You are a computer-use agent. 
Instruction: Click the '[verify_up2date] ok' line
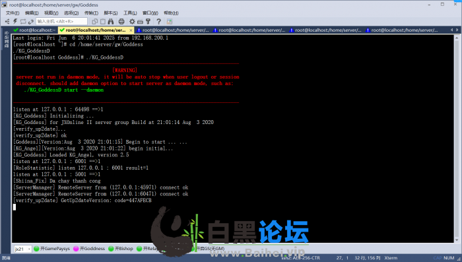pyautogui.click(x=40, y=135)
